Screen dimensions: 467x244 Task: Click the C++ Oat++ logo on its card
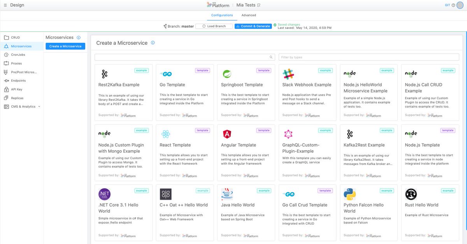click(166, 194)
